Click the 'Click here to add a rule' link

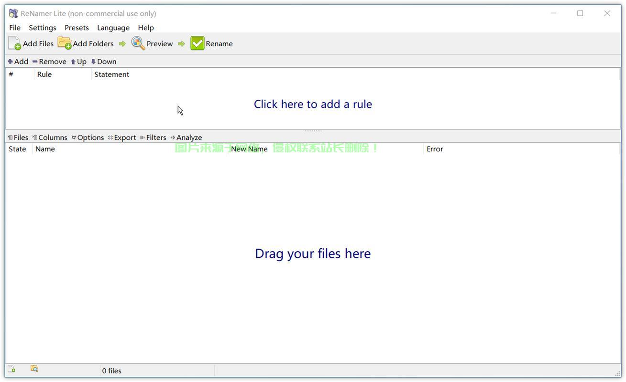point(313,104)
